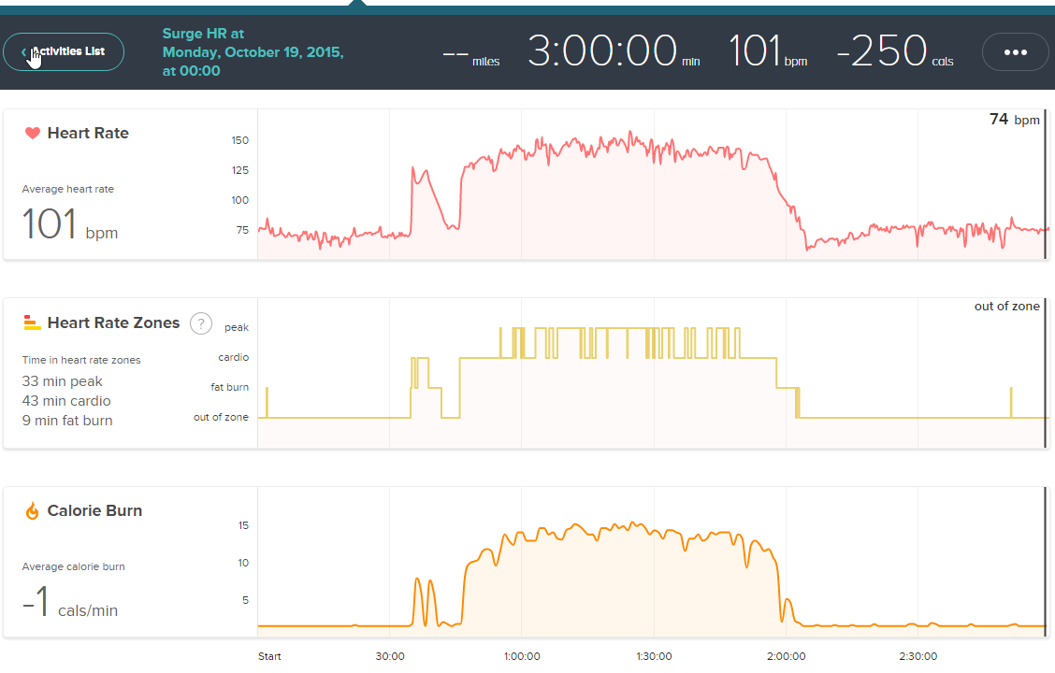This screenshot has width=1055, height=673.
Task: Click the 'fat burn' zone axis label
Action: click(229, 387)
